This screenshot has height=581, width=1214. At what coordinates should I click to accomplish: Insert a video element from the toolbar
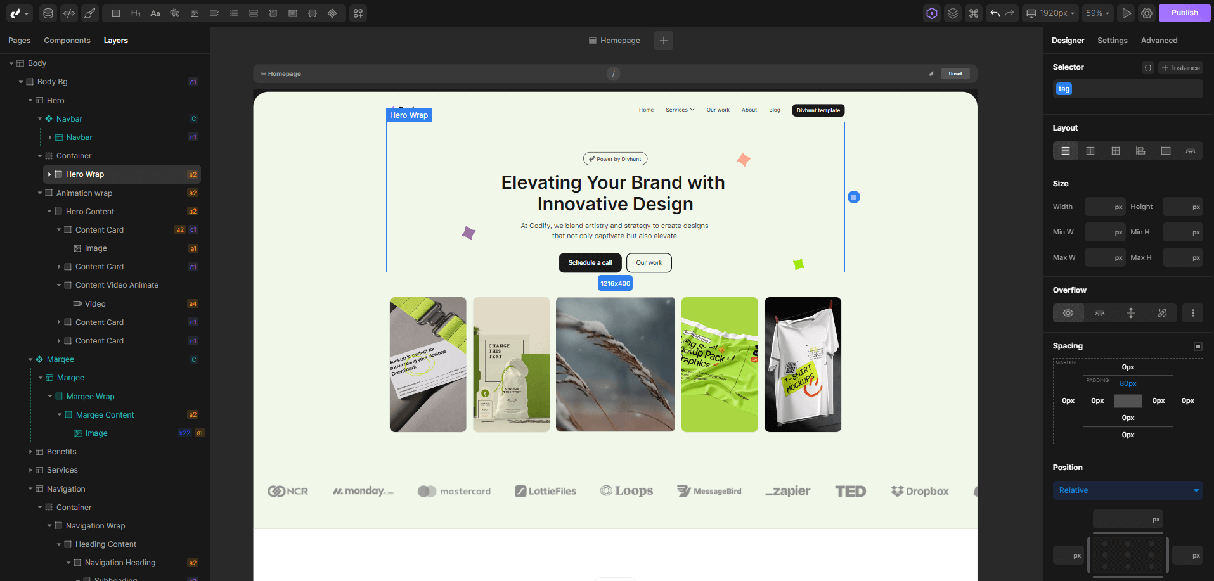[214, 13]
